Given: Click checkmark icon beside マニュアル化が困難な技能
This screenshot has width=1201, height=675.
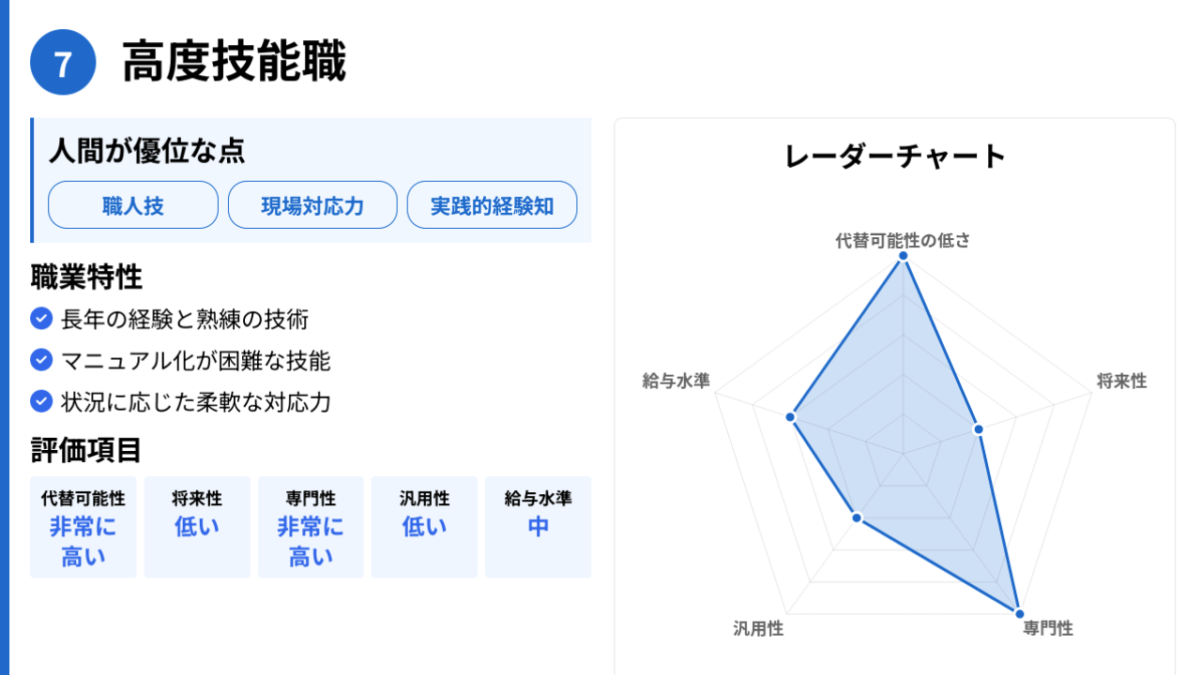Looking at the screenshot, I should click(x=41, y=361).
